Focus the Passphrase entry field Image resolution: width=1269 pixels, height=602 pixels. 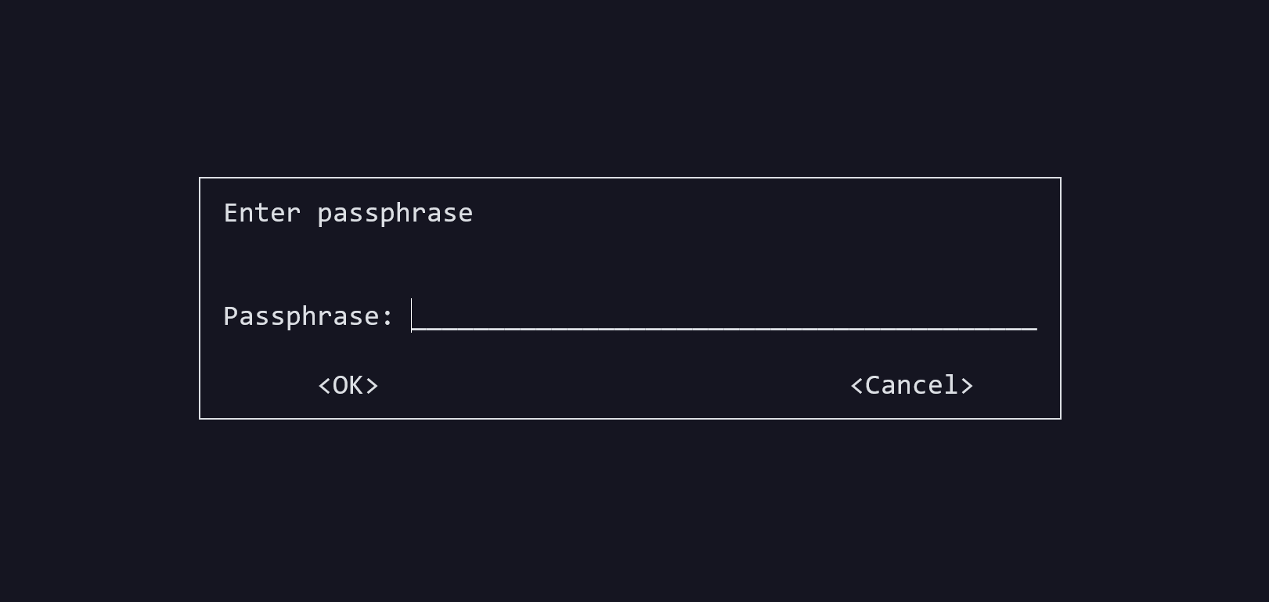click(x=724, y=315)
